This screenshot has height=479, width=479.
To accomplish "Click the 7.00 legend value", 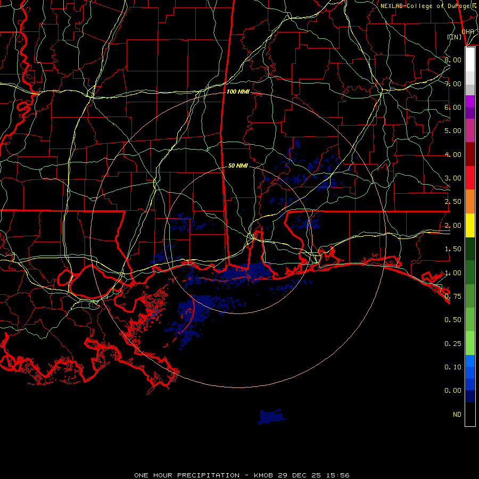I will coord(453,84).
